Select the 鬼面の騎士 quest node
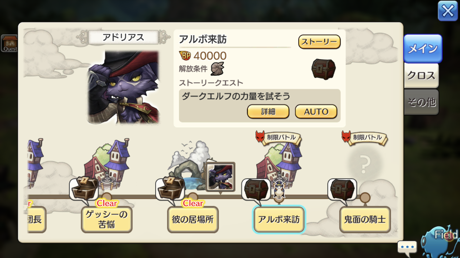This screenshot has width=460, height=258. [365, 219]
